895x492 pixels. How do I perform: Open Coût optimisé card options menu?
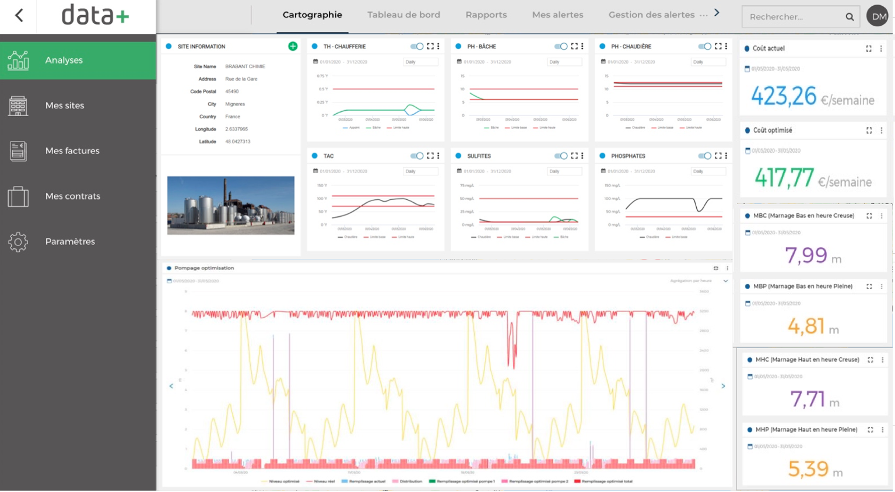pyautogui.click(x=881, y=131)
